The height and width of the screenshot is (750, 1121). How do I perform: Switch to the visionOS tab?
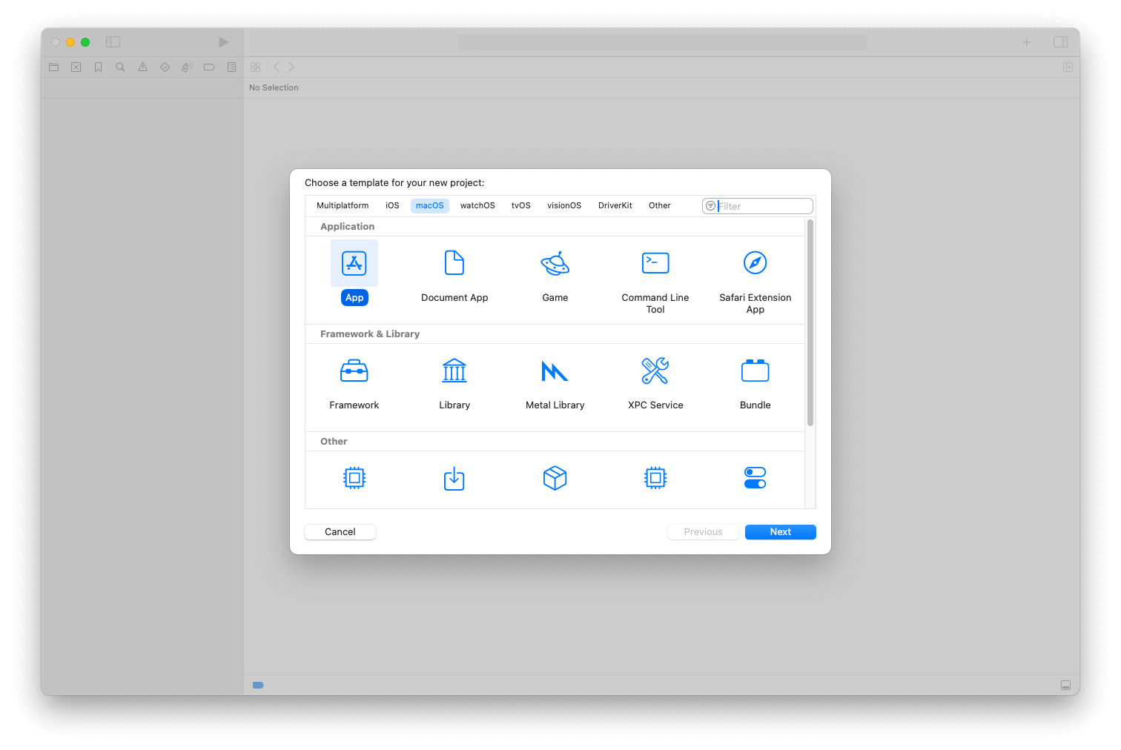pyautogui.click(x=564, y=205)
